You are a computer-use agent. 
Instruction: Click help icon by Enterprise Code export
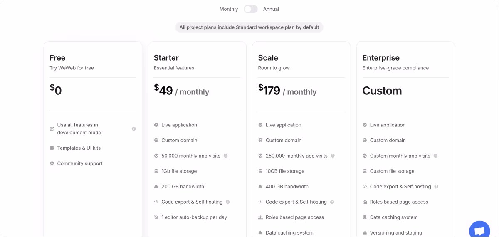point(436,187)
